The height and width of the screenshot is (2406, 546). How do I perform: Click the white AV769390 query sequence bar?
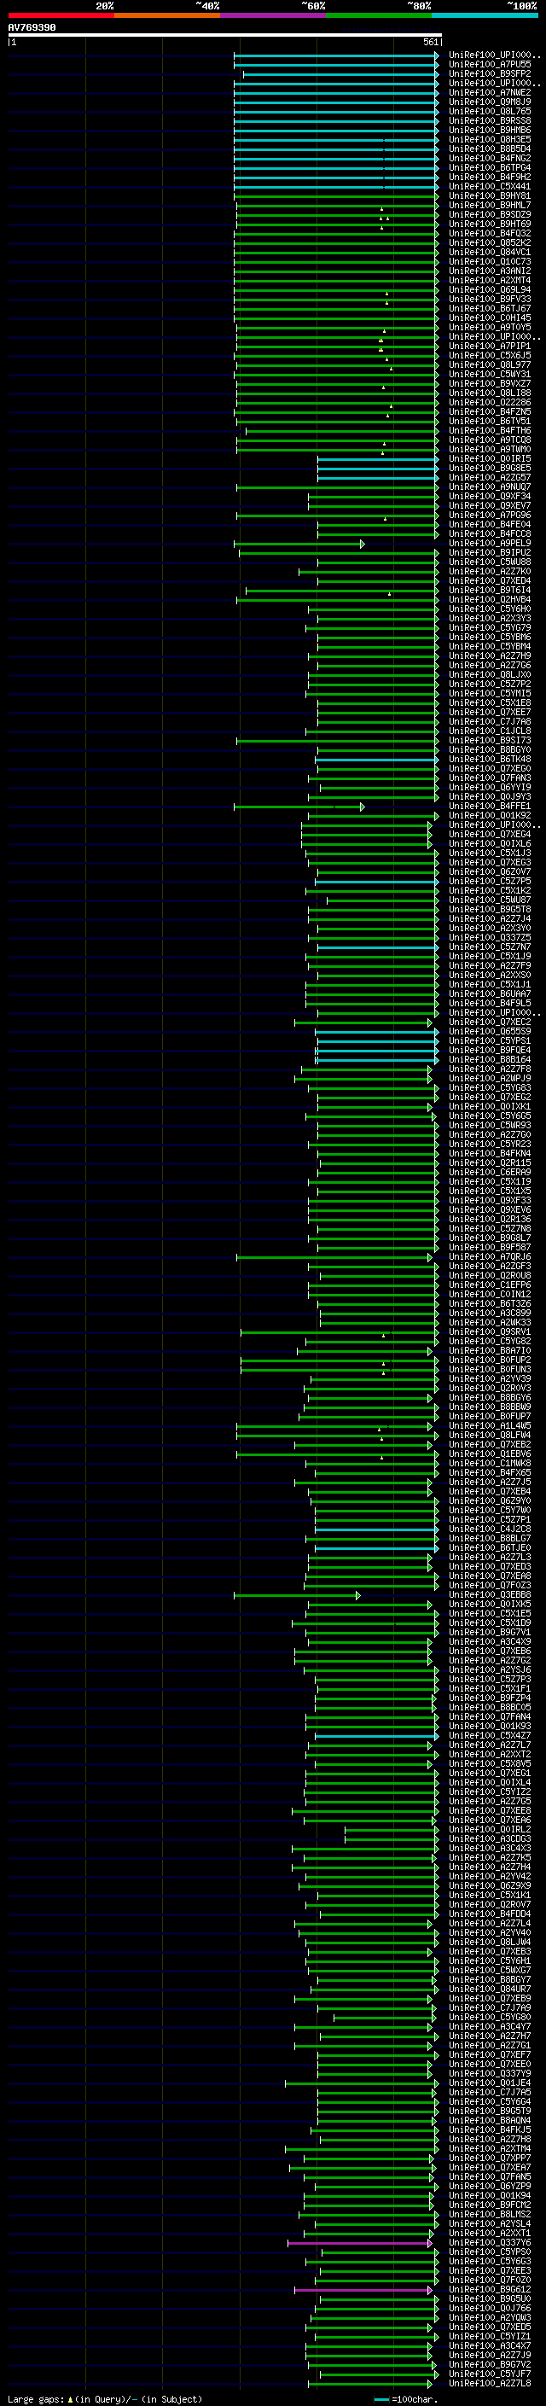pyautogui.click(x=225, y=36)
